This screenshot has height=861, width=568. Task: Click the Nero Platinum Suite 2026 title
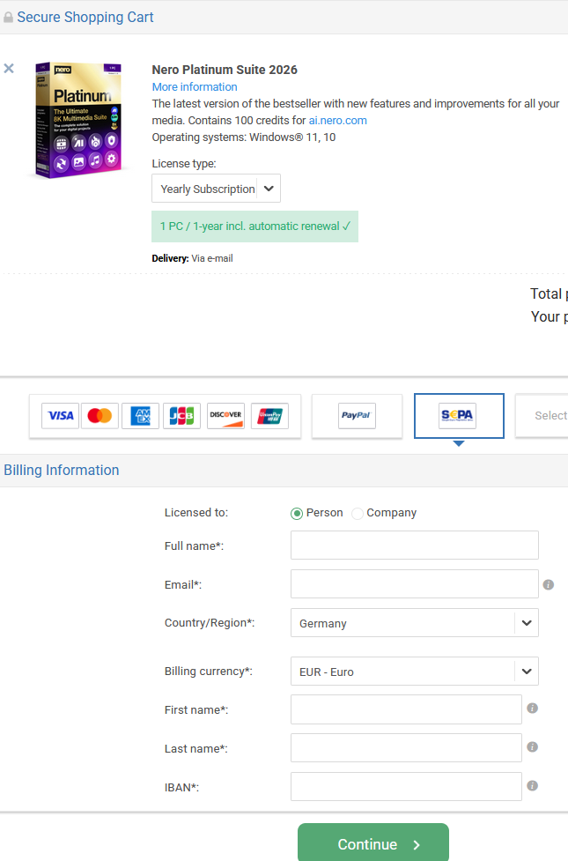coord(225,70)
